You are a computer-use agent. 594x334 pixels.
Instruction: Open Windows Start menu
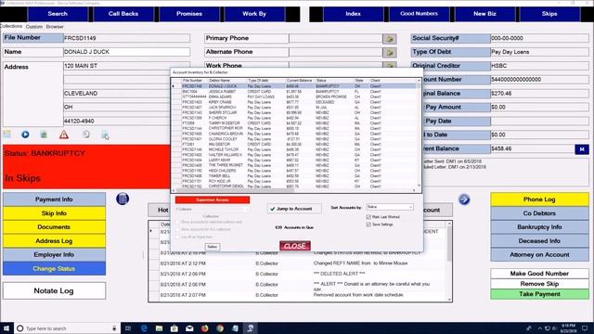(x=6, y=328)
